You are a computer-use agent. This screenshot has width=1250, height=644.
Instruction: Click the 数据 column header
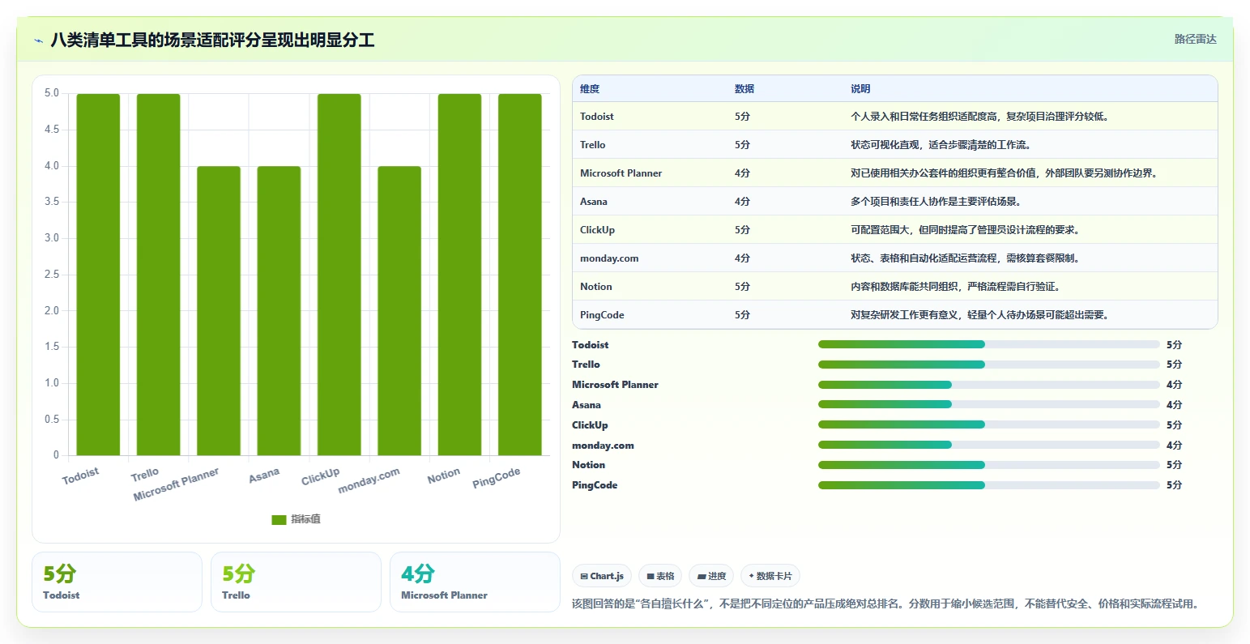pos(744,89)
